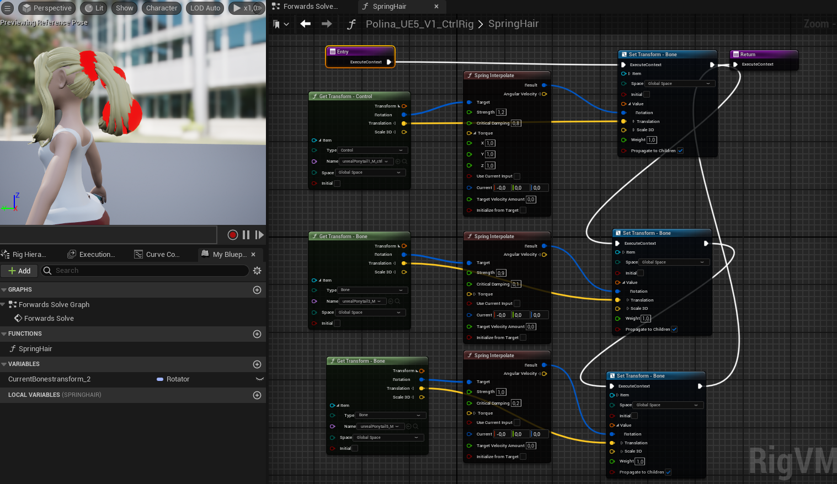Add new local variable with plus icon
The height and width of the screenshot is (484, 837).
257,395
